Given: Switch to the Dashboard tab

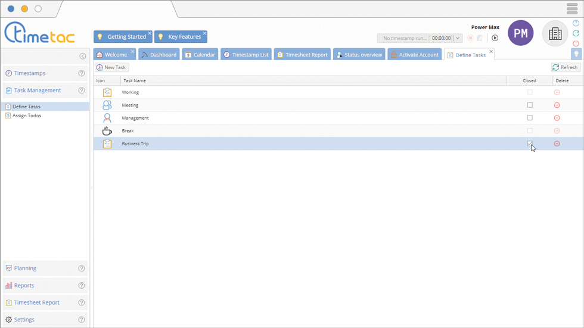Looking at the screenshot, I should point(159,55).
